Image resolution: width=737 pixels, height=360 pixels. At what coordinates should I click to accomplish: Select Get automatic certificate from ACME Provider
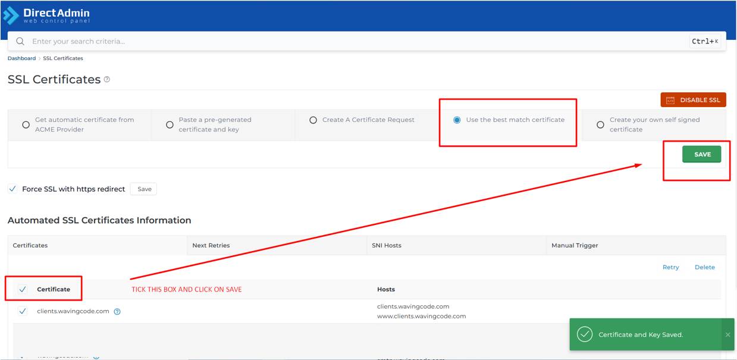pyautogui.click(x=26, y=125)
